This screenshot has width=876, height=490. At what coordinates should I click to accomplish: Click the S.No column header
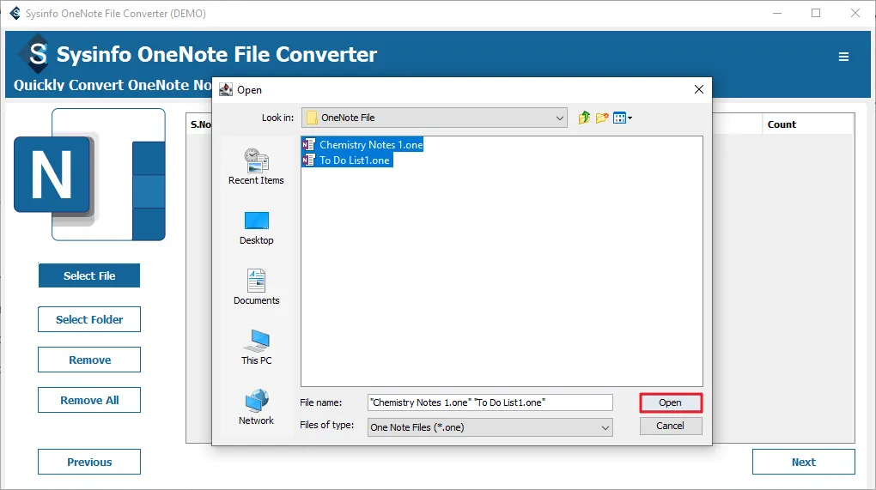coord(201,124)
